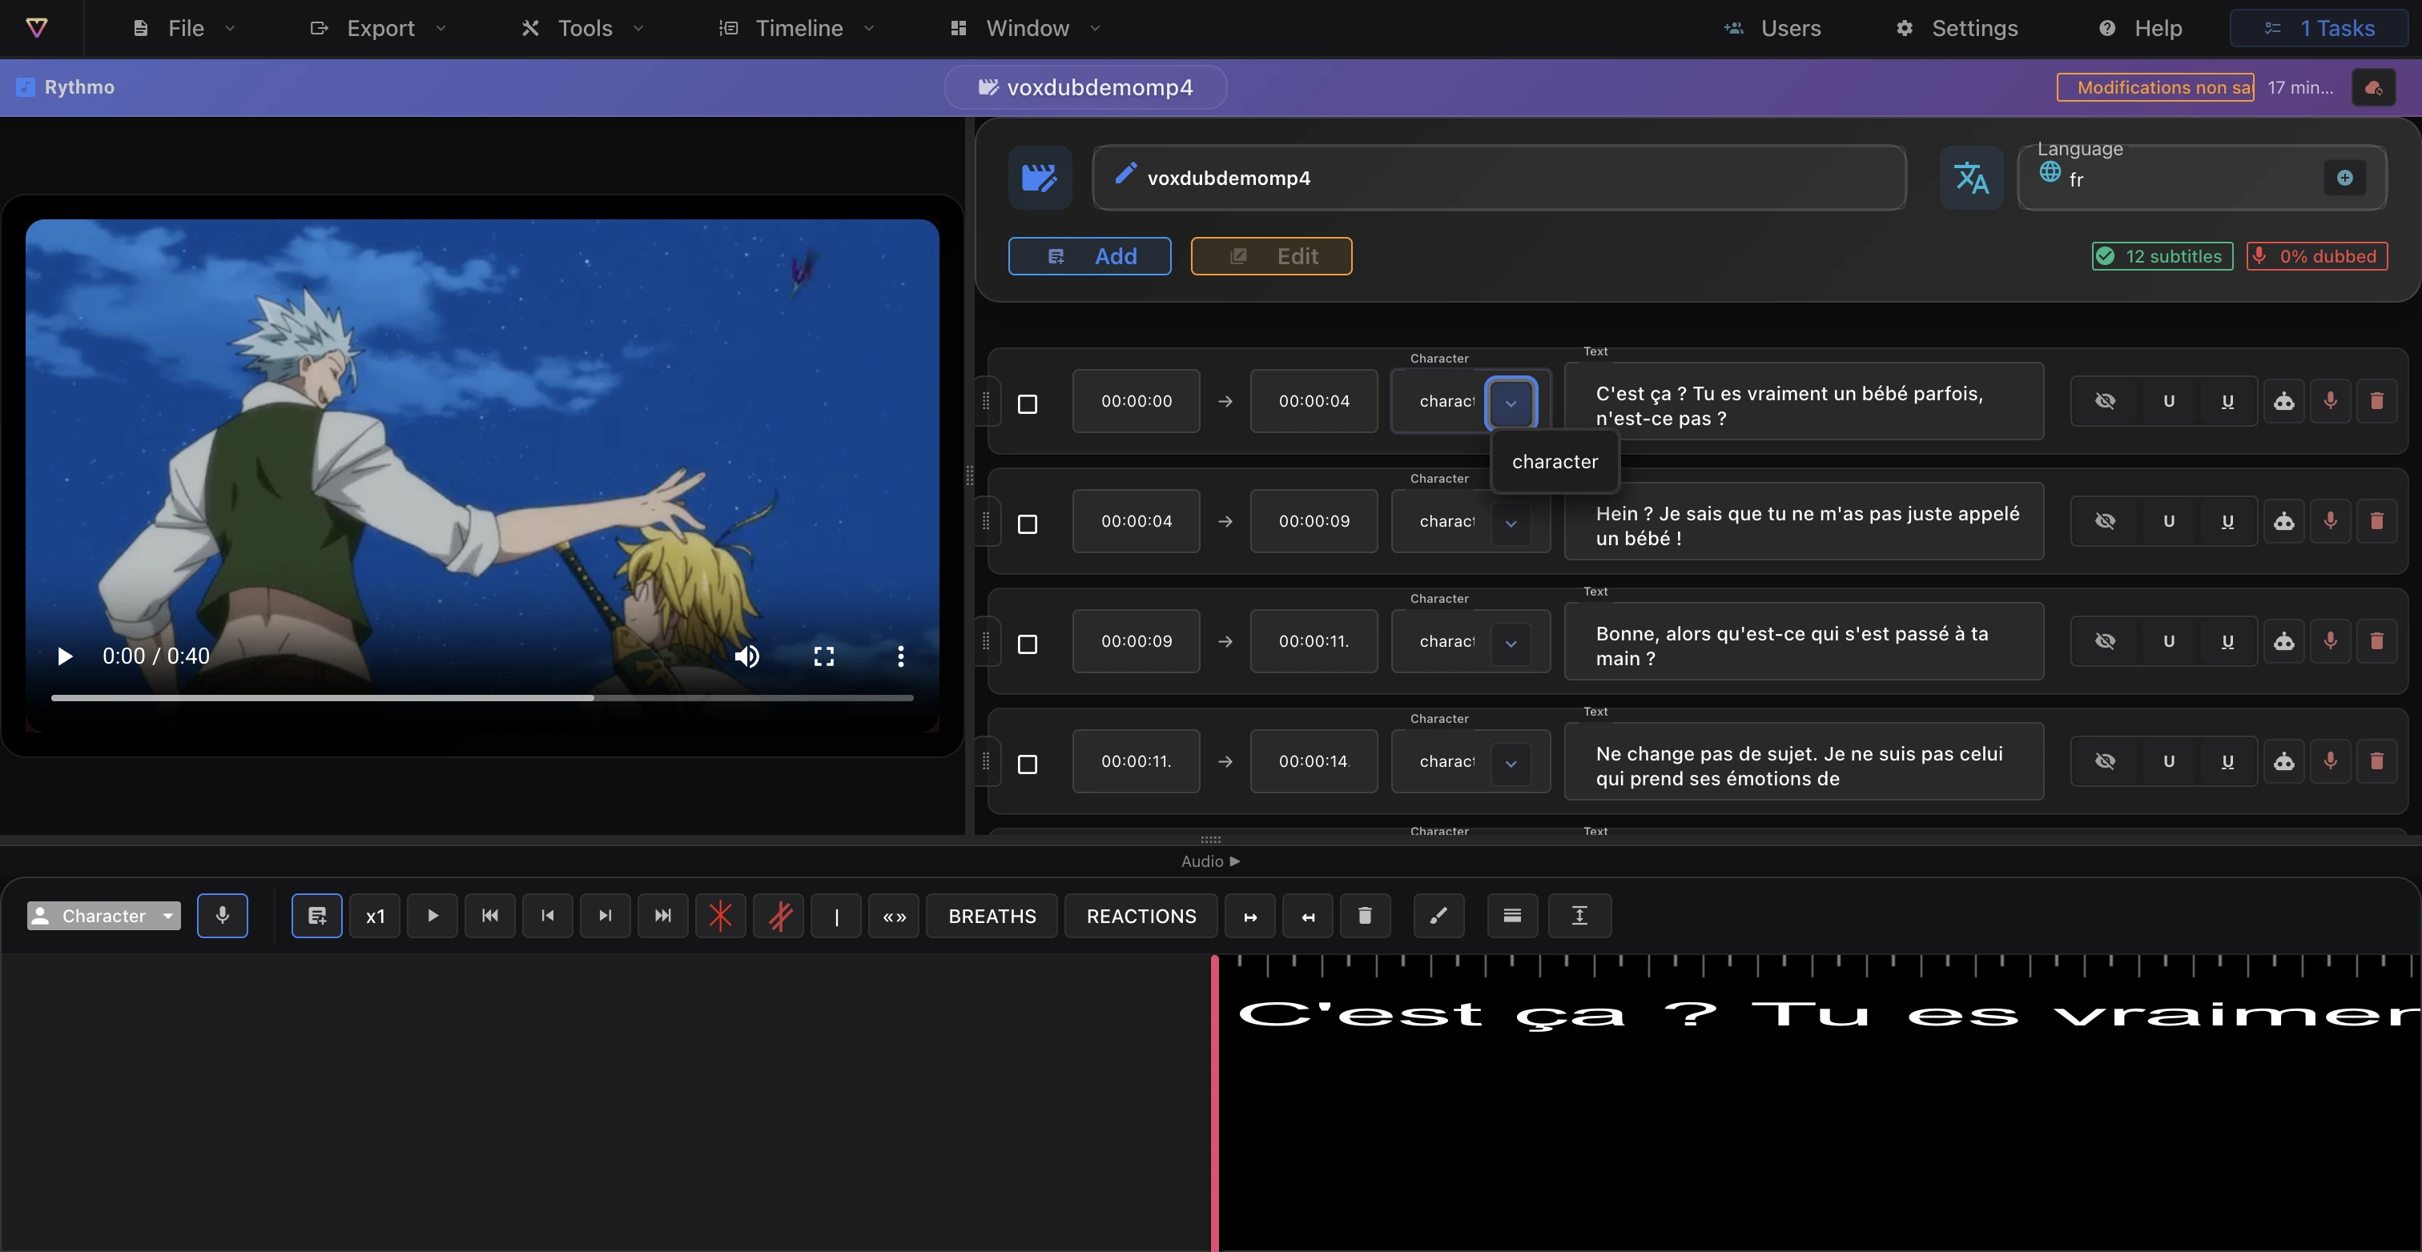Open character dropdown for 'Ne change pas' subtitle
Screen dimensions: 2422x1252
pyautogui.click(x=1511, y=763)
